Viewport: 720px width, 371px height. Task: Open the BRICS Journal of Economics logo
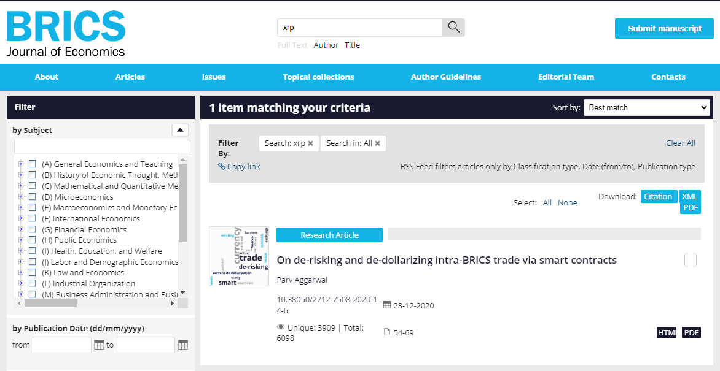[66, 33]
